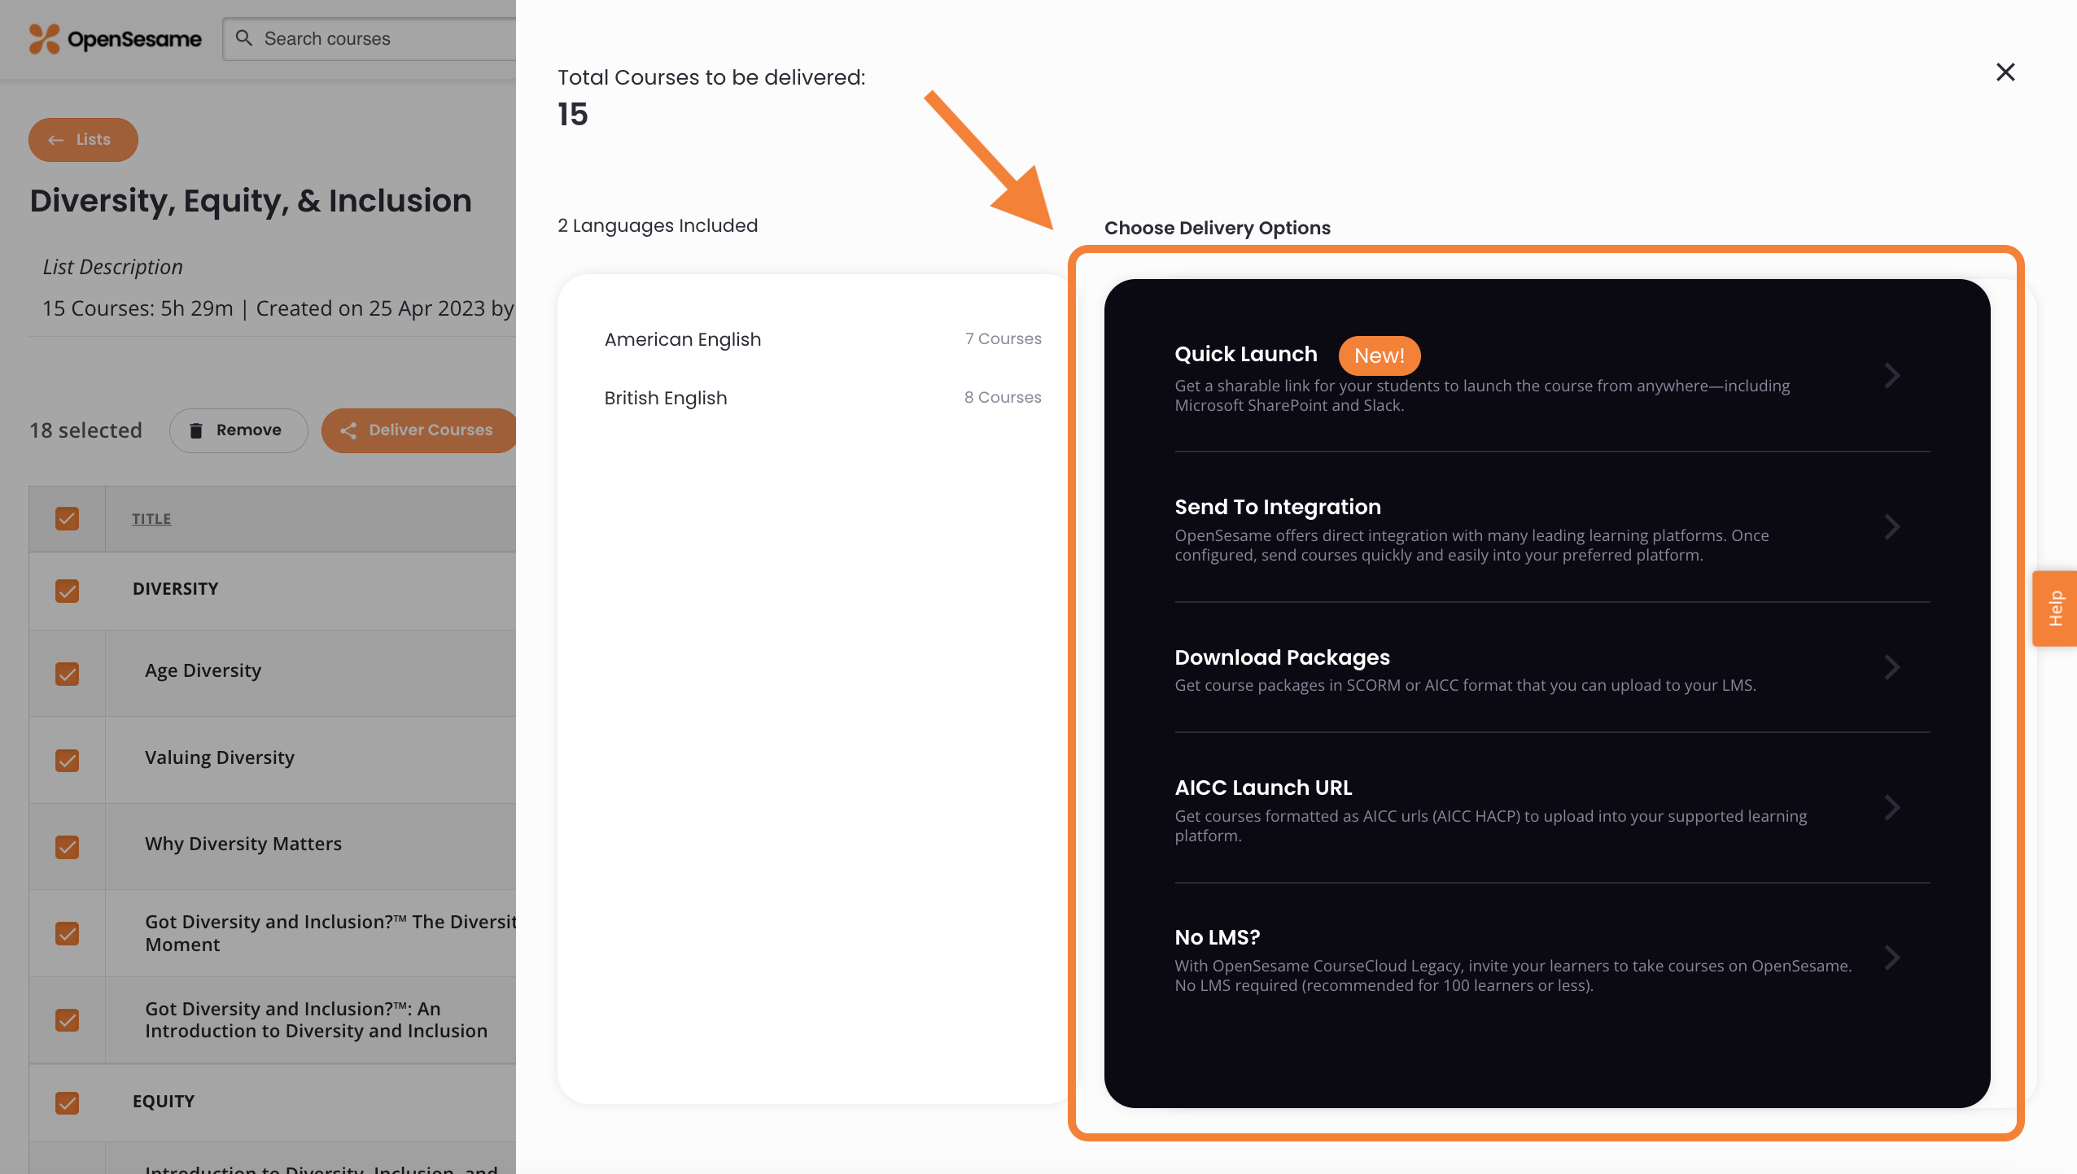Uncheck The Diversity Moment course checkbox

click(68, 933)
